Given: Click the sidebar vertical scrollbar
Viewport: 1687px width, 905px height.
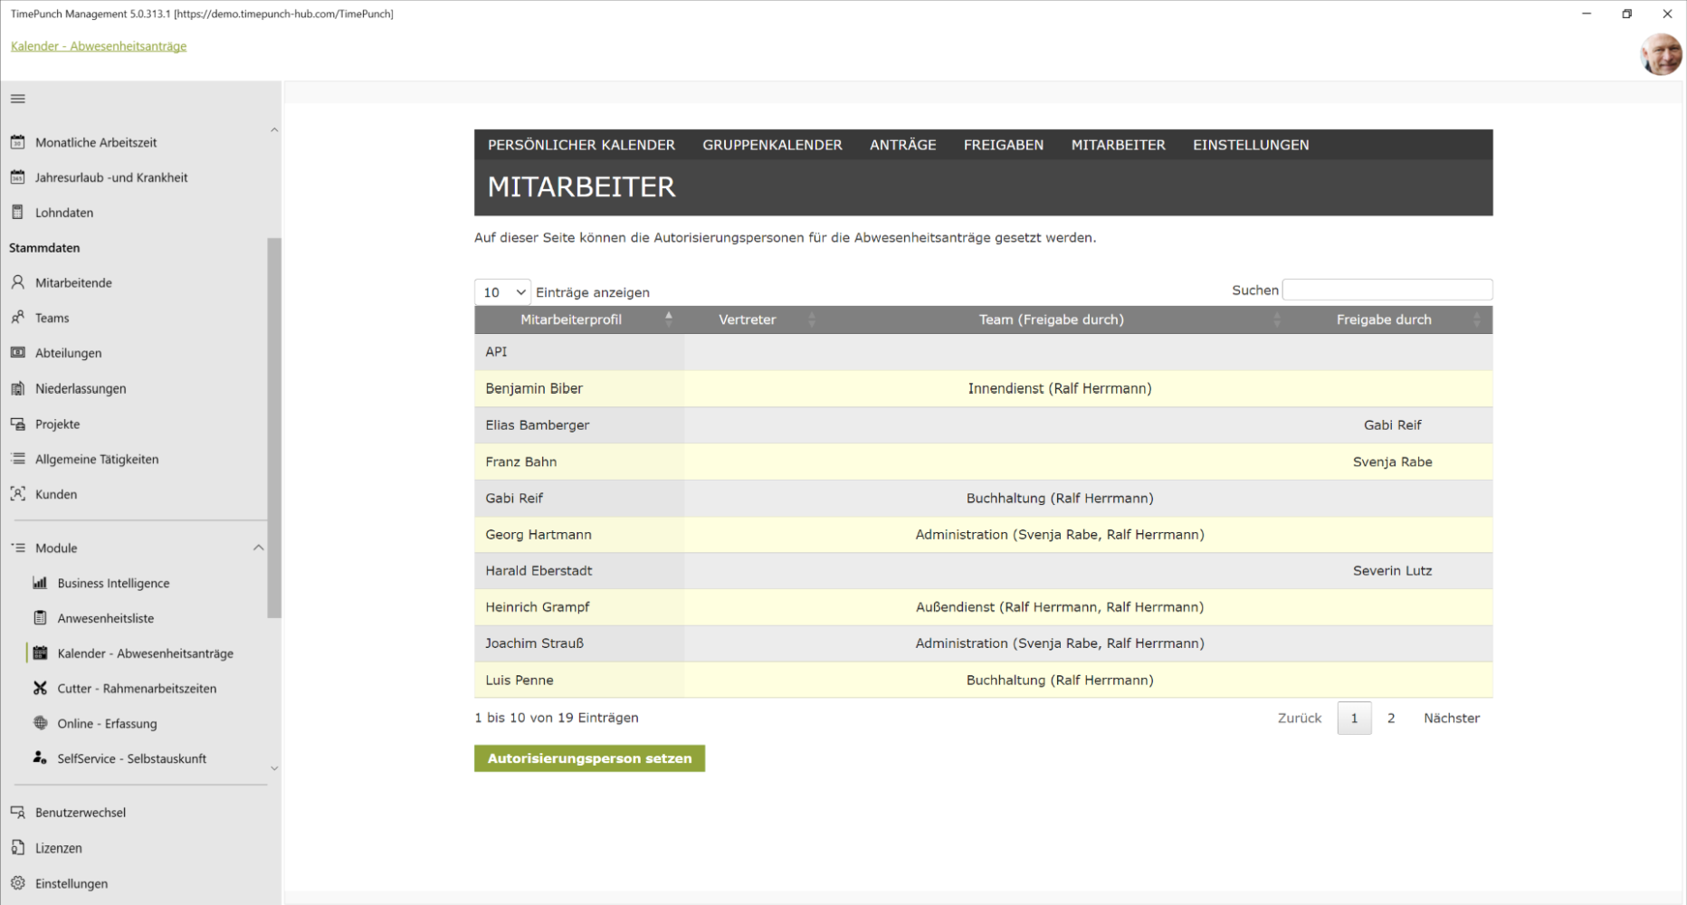Looking at the screenshot, I should [274, 427].
